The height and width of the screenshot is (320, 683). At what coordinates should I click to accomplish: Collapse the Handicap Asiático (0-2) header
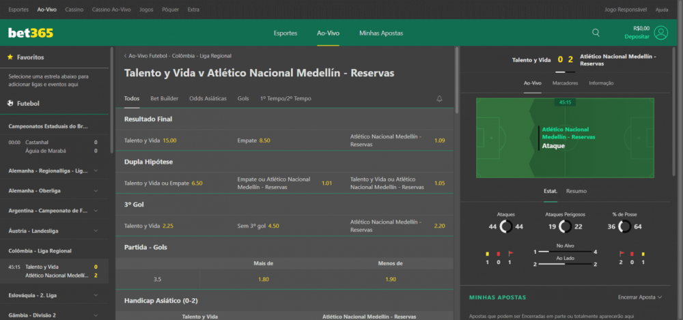pos(284,300)
